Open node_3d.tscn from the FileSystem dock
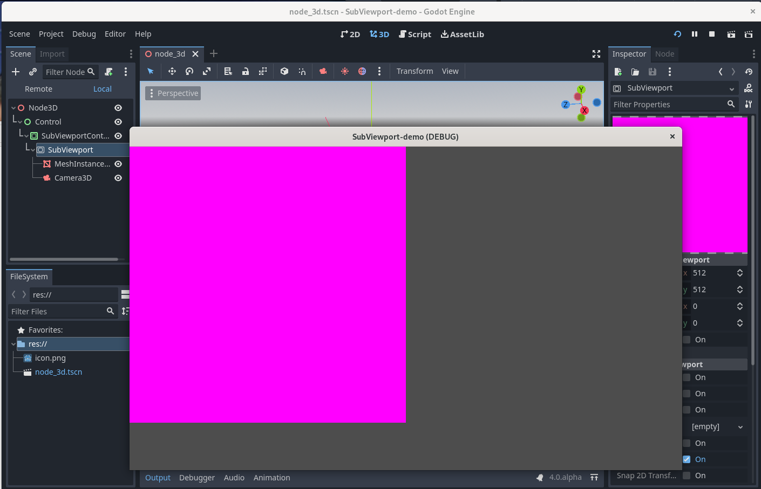The image size is (761, 489). click(x=58, y=371)
